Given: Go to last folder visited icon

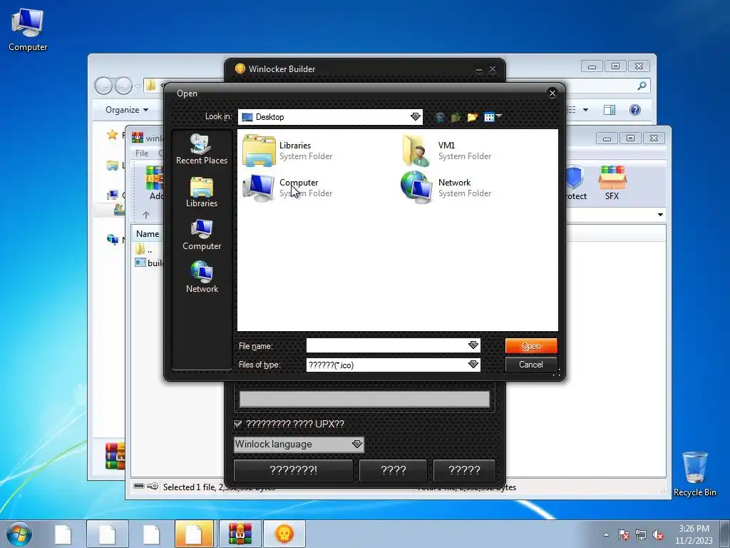Looking at the screenshot, I should coord(439,117).
